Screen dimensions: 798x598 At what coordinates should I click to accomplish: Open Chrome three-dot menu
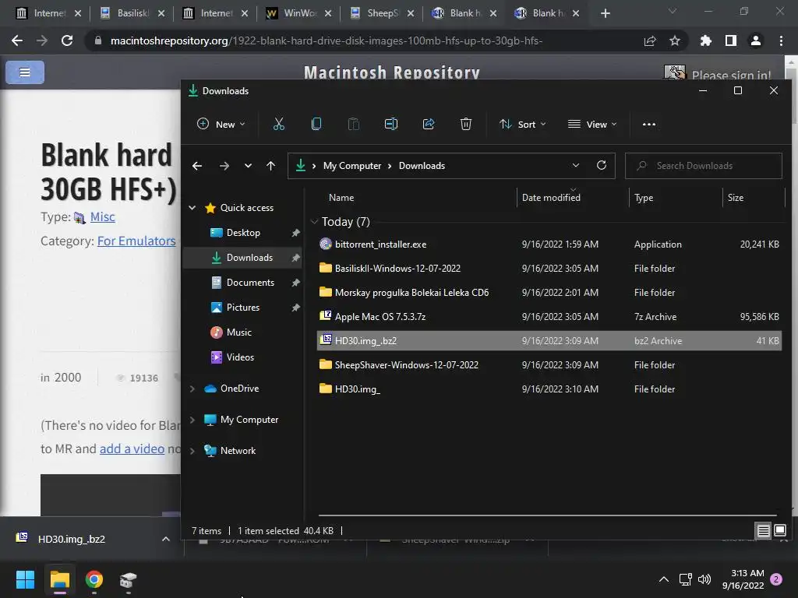pos(781,40)
